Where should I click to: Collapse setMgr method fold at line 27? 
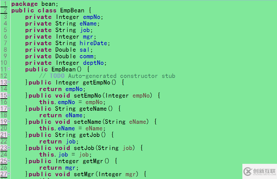coord(9,174)
